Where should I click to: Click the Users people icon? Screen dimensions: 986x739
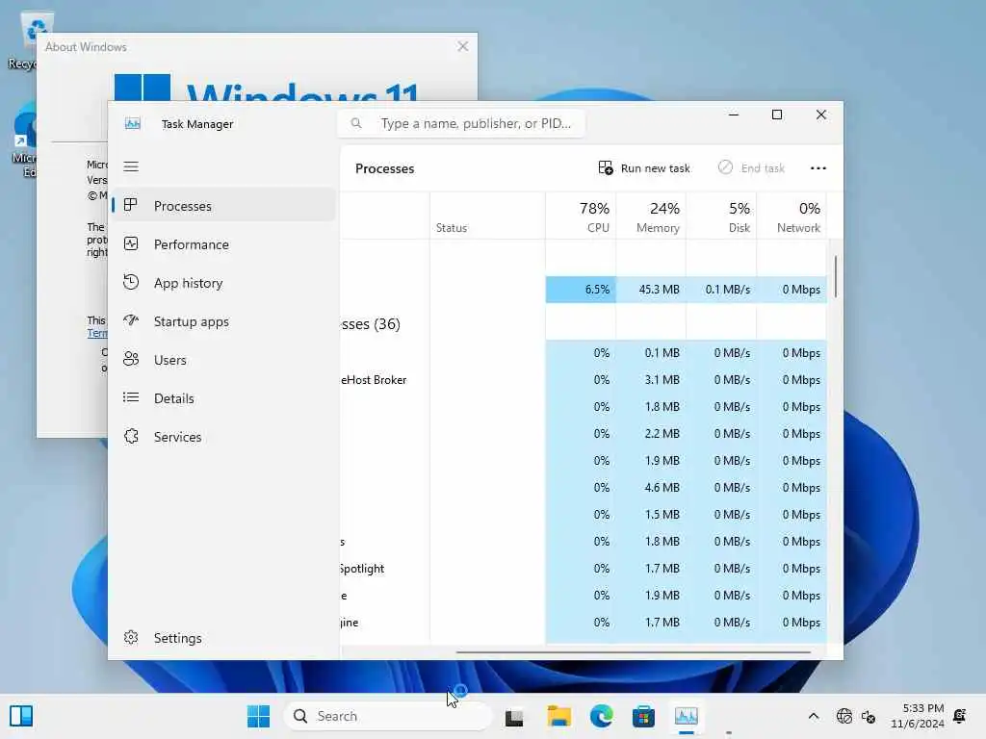click(131, 359)
